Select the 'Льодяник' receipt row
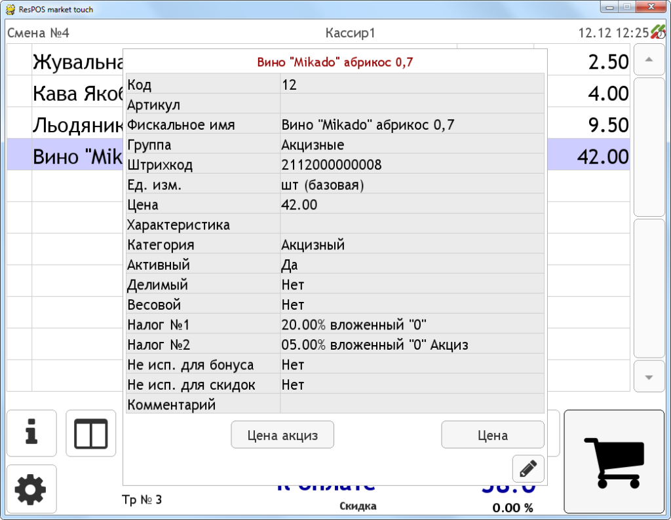 tap(77, 125)
